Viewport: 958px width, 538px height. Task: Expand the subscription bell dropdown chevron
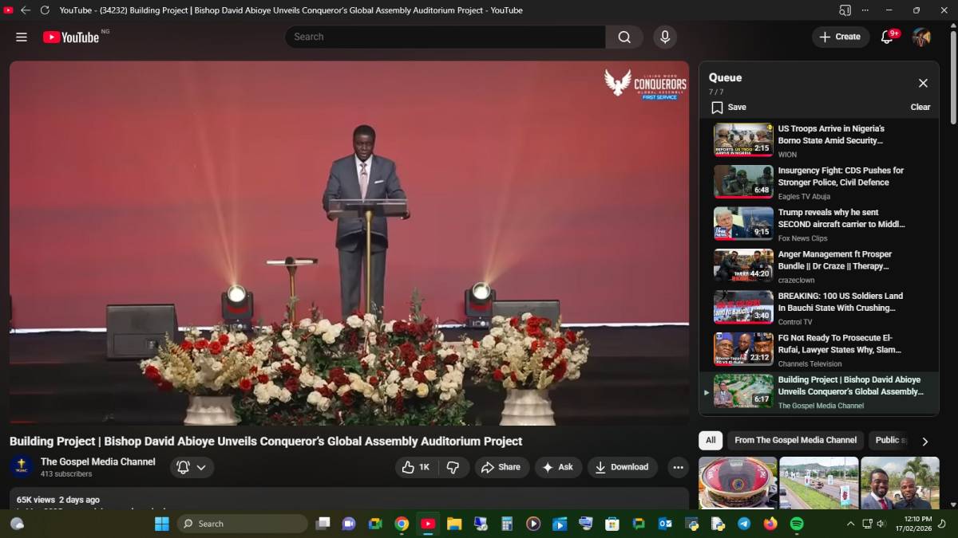coord(201,468)
